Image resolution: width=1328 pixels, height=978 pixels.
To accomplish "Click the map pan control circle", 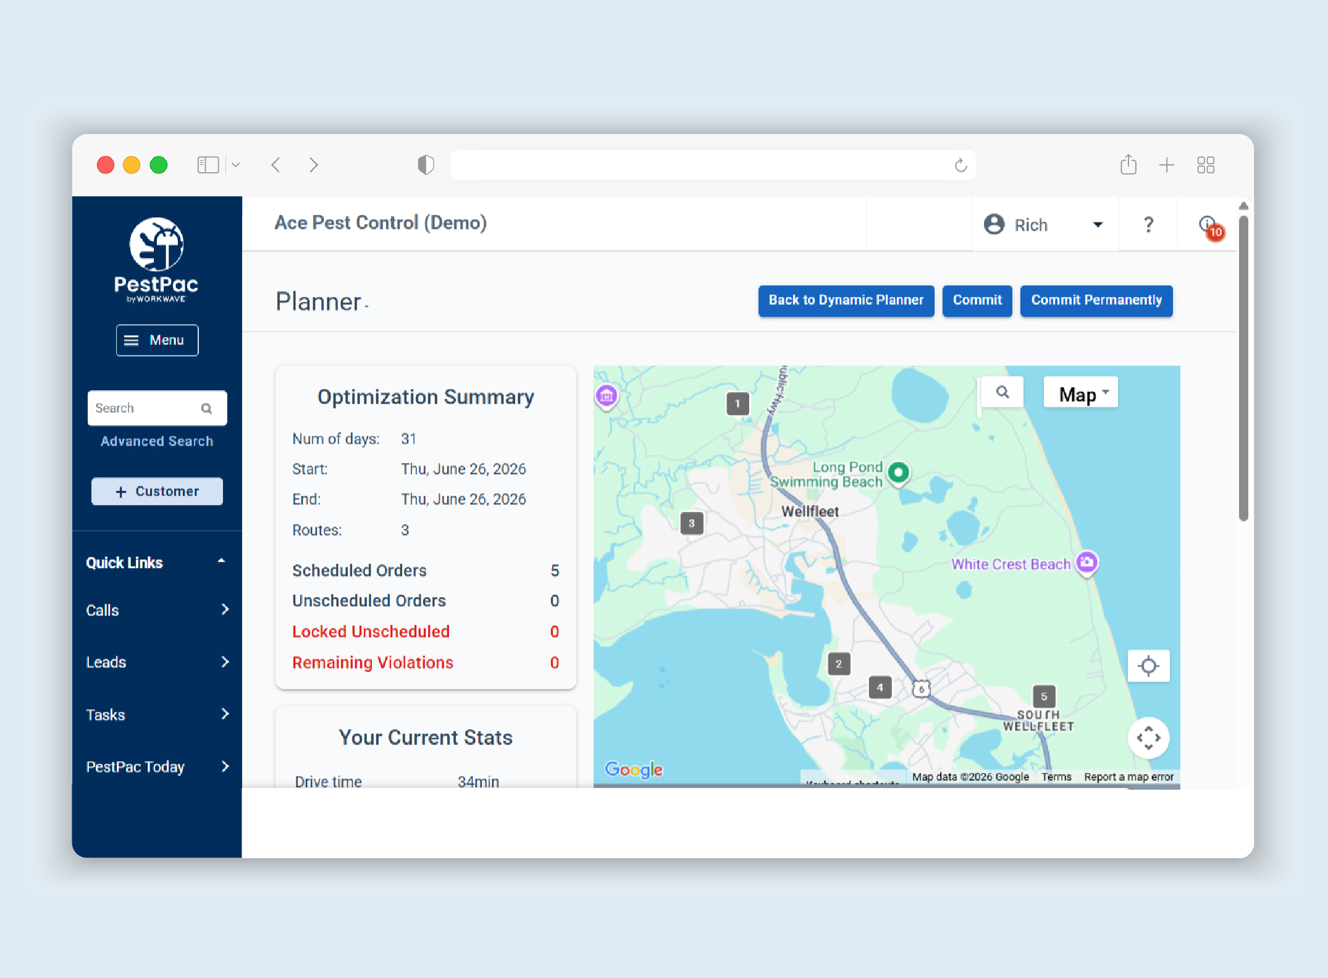I will [1148, 737].
